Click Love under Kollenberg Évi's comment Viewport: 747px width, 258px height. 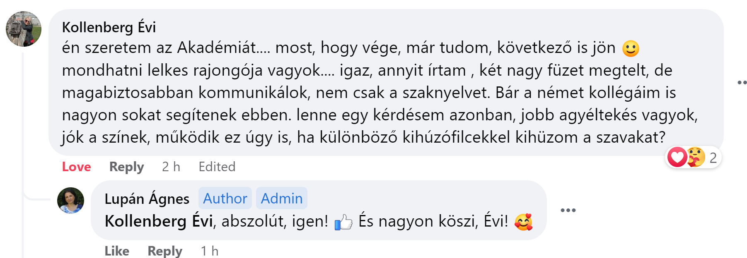pos(76,167)
